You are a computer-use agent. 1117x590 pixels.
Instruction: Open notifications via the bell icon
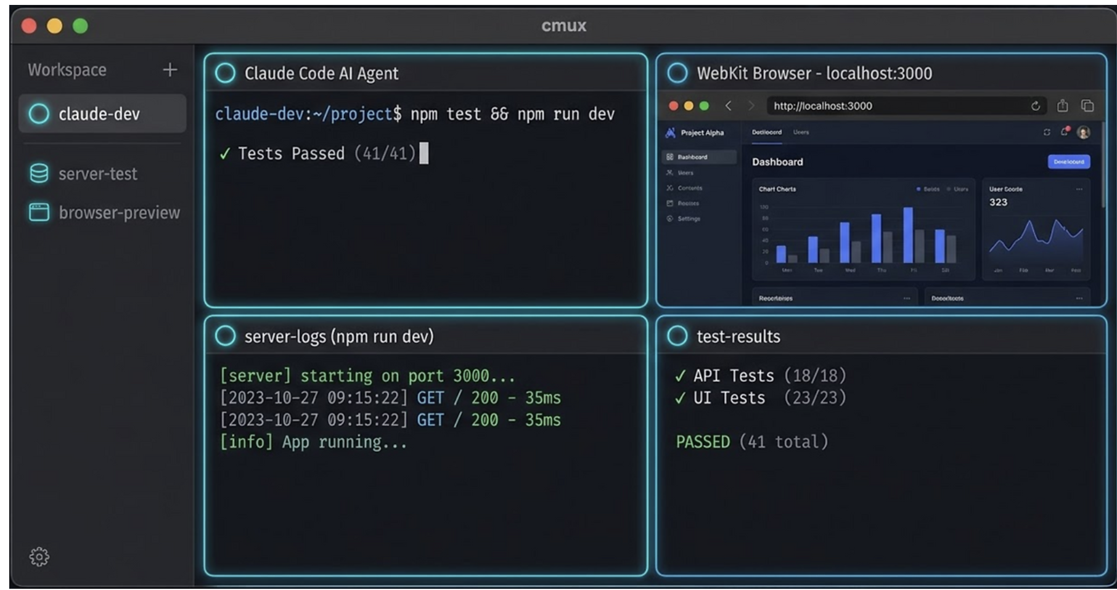pos(1065,132)
